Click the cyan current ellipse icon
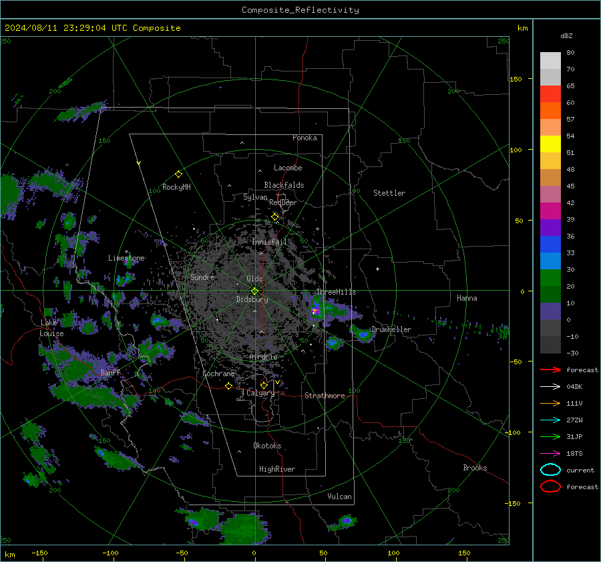The width and height of the screenshot is (601, 562). (550, 470)
